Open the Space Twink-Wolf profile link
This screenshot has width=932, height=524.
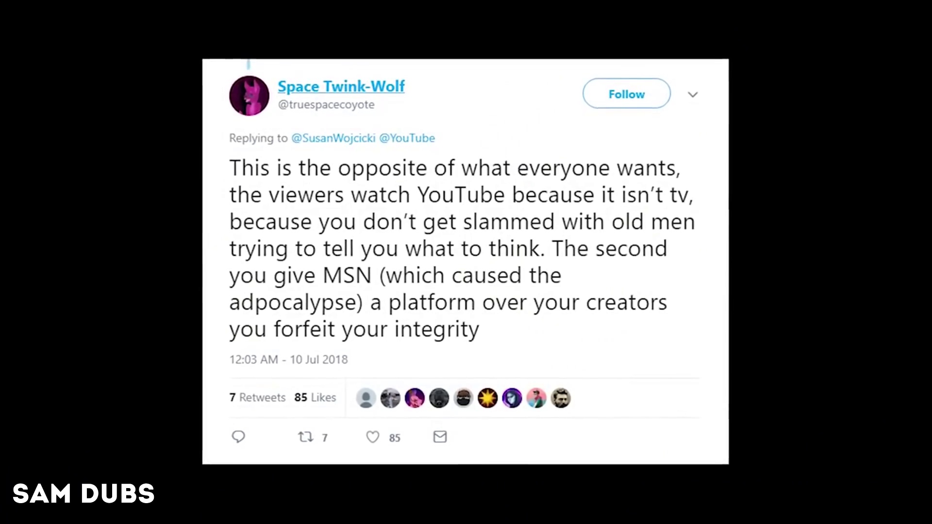pos(341,86)
